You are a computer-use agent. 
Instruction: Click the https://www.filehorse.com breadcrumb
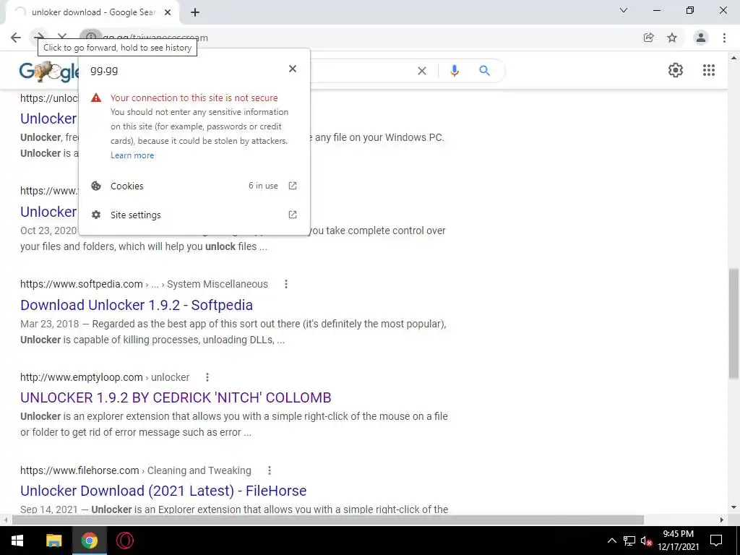79,470
